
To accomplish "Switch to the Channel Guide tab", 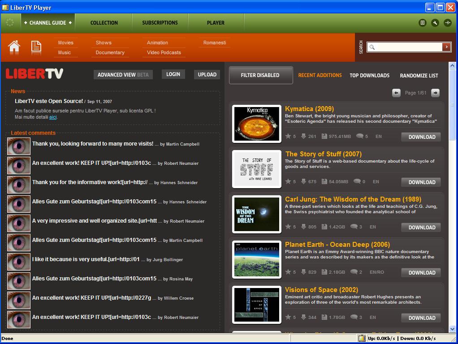I will coord(48,23).
